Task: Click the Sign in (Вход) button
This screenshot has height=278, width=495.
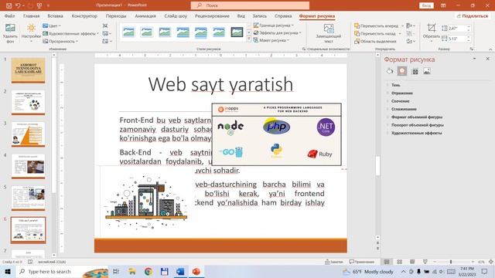Action: pyautogui.click(x=426, y=5)
